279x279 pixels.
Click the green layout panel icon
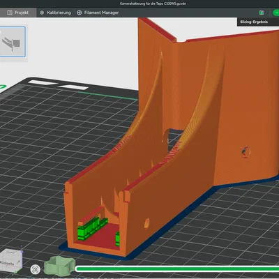point(262,13)
